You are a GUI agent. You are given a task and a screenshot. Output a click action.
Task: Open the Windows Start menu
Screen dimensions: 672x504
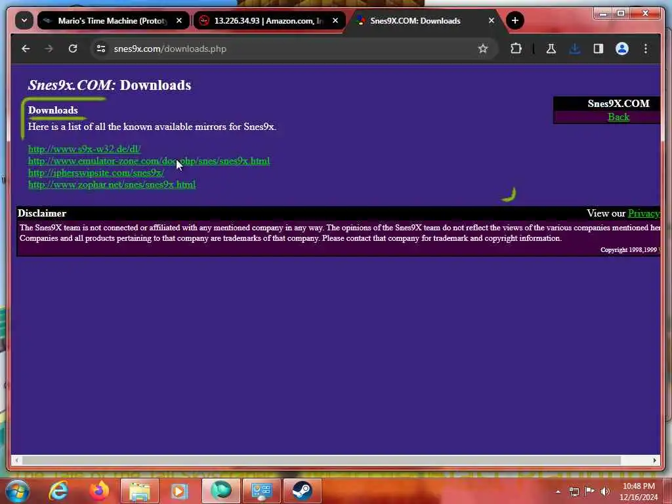coord(17,491)
